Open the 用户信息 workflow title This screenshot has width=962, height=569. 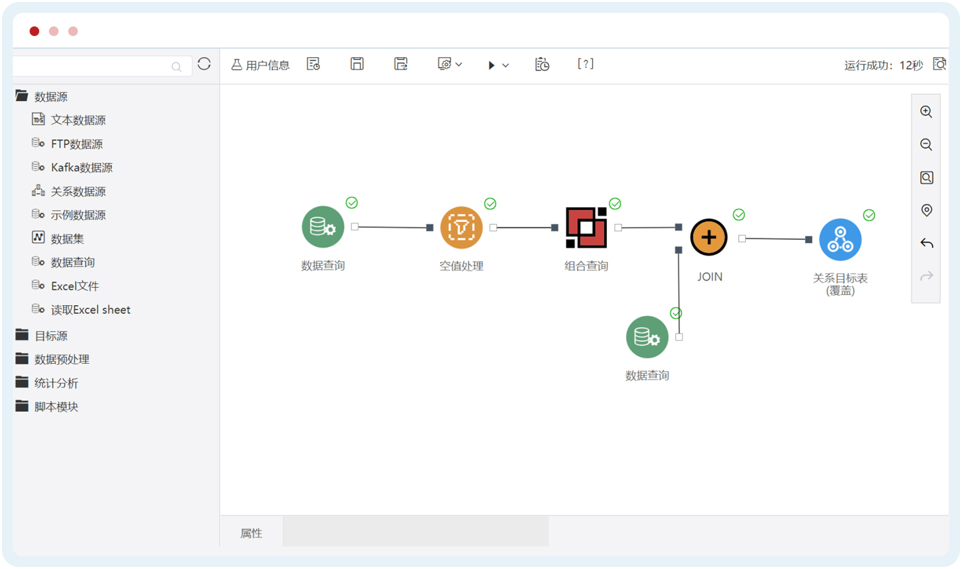(x=261, y=65)
